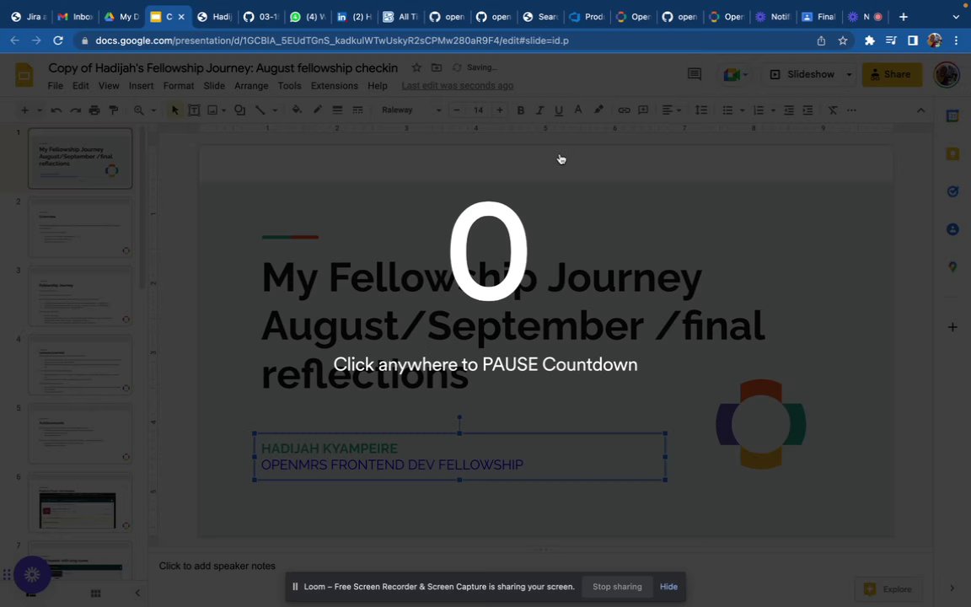Star the presentation
971x607 pixels.
[416, 67]
